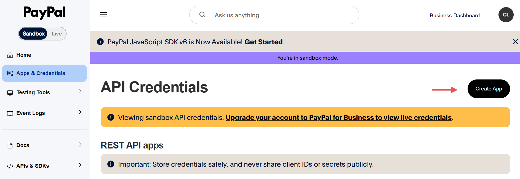
Task: Expand the Event Logs chevron
Action: click(80, 112)
